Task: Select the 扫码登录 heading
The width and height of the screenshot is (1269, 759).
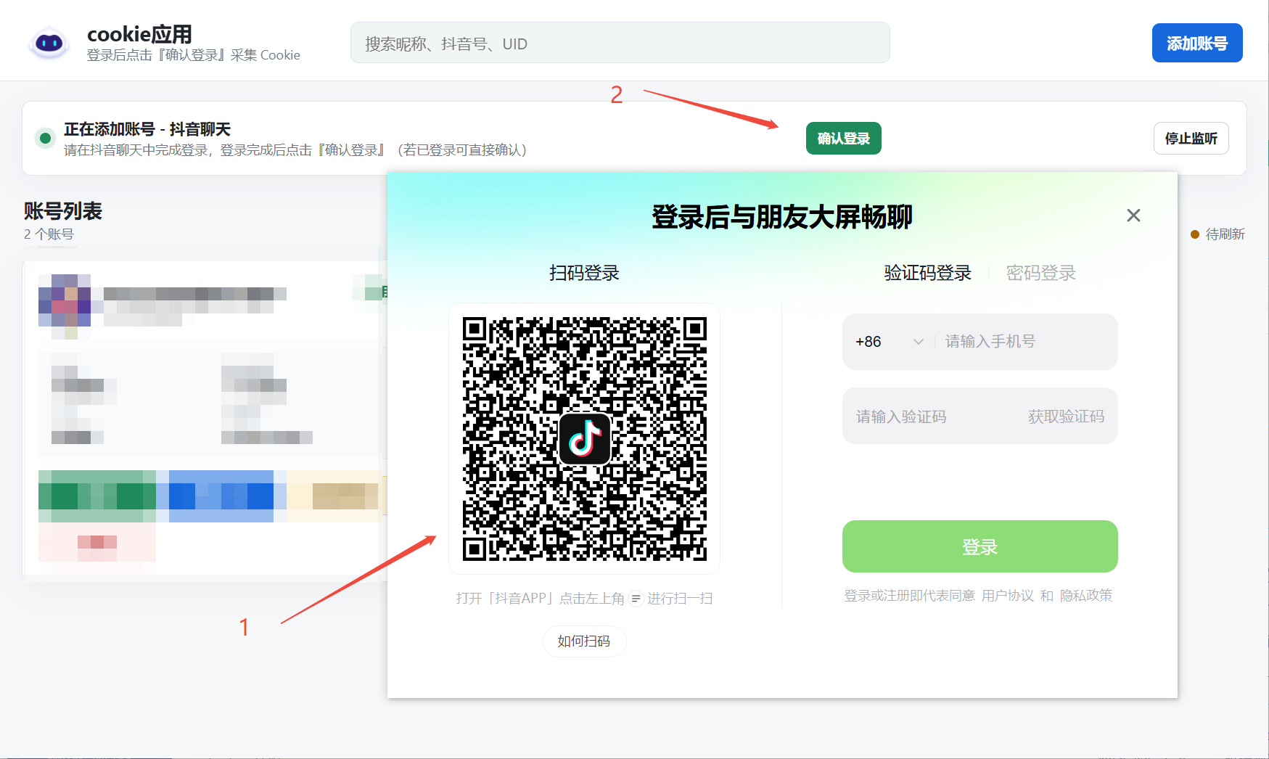Action: pos(584,273)
